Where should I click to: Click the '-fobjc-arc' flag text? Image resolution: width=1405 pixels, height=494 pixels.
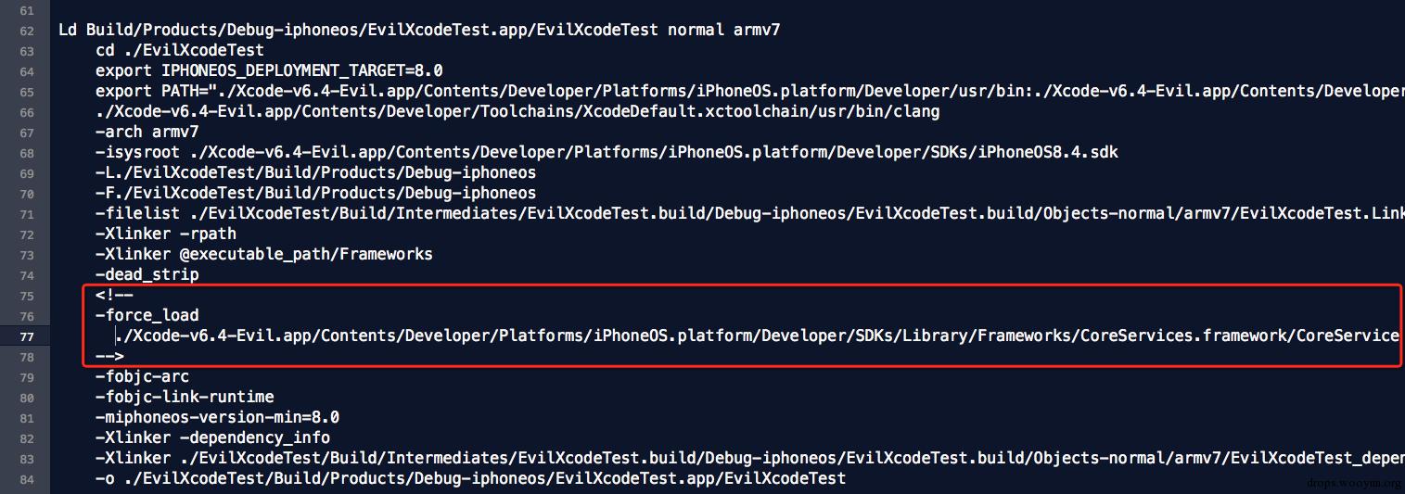(142, 377)
